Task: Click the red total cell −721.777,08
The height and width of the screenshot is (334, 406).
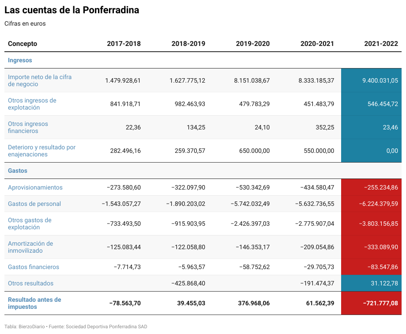Action: 371,303
